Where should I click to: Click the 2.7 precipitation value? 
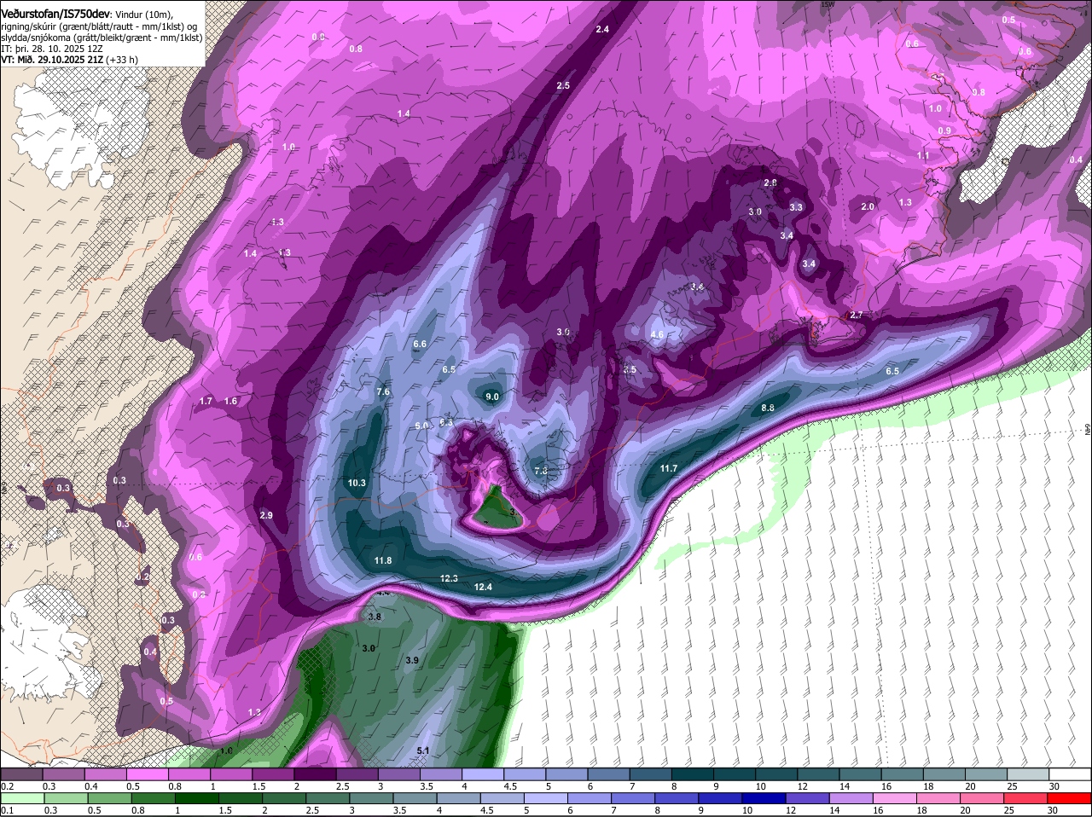(x=857, y=315)
